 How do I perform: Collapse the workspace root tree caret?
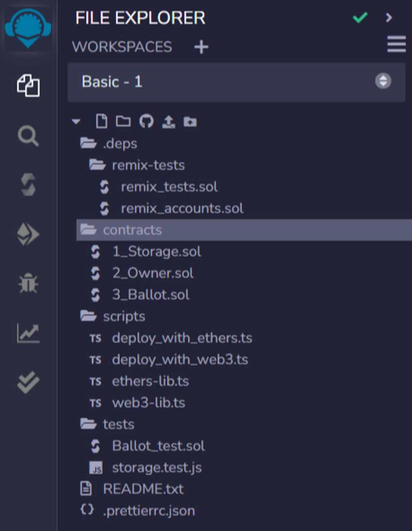76,122
